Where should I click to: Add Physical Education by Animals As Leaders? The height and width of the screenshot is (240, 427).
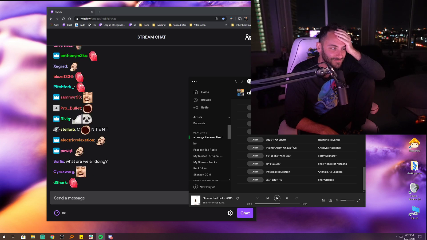[255, 172]
